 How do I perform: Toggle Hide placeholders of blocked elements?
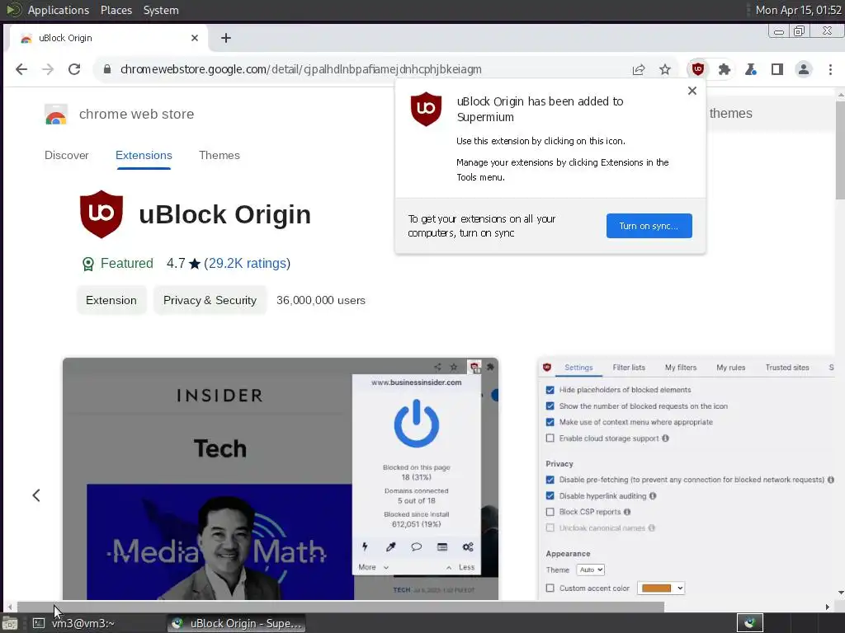(550, 390)
